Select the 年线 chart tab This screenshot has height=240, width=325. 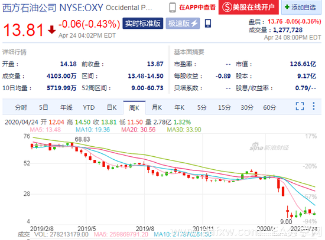(x=66, y=107)
